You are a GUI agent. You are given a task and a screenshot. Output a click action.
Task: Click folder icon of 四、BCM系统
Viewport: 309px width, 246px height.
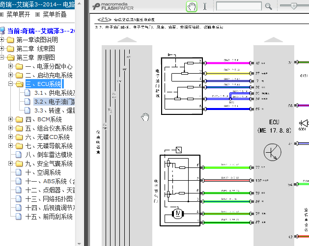pos(19,119)
